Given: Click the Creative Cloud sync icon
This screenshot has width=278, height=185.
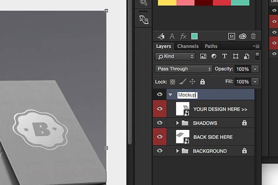Looking at the screenshot, I should tap(243, 36).
